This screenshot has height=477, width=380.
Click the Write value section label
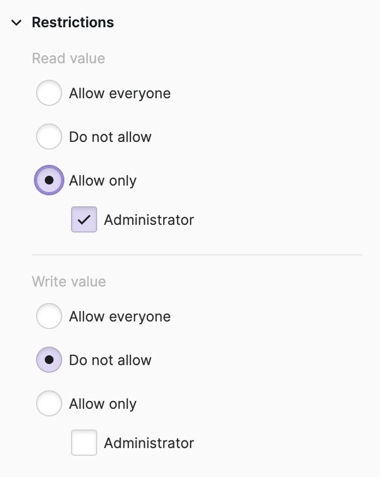coord(69,282)
